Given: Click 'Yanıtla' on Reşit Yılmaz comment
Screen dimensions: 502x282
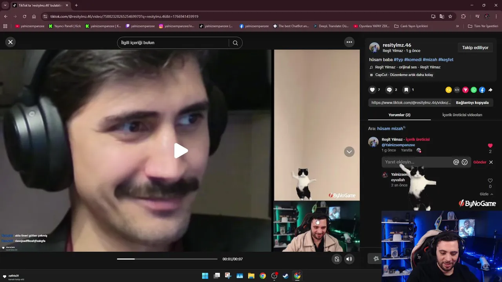Looking at the screenshot, I should pyautogui.click(x=406, y=150).
